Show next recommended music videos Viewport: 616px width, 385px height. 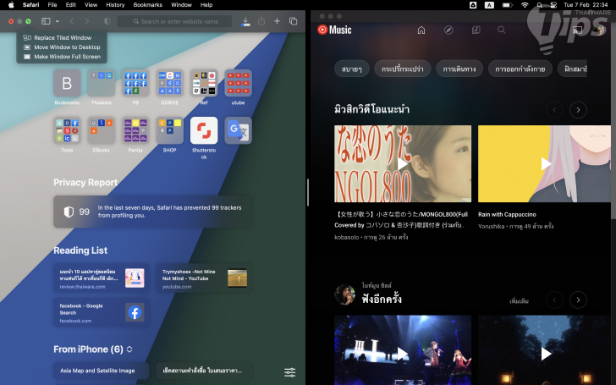tap(578, 110)
